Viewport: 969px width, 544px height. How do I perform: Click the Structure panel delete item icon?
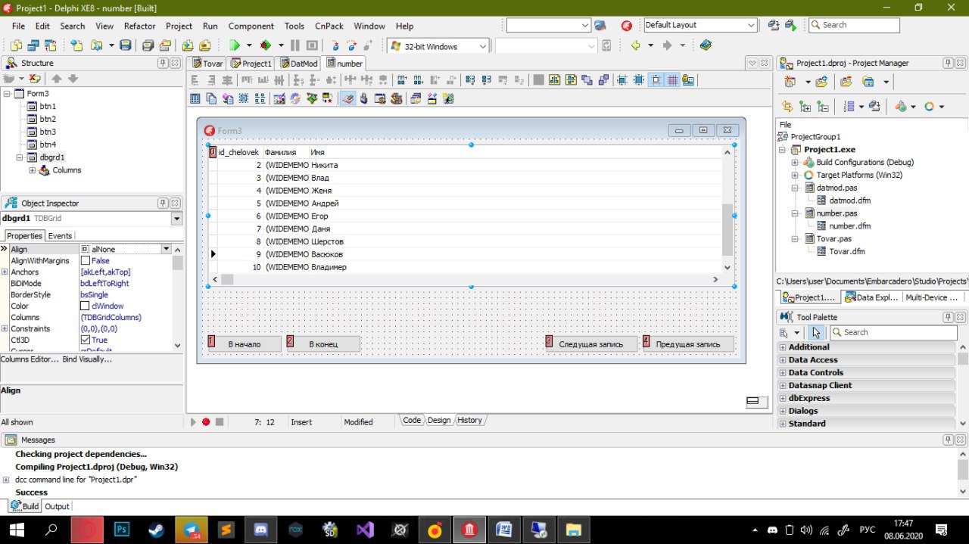pos(34,79)
